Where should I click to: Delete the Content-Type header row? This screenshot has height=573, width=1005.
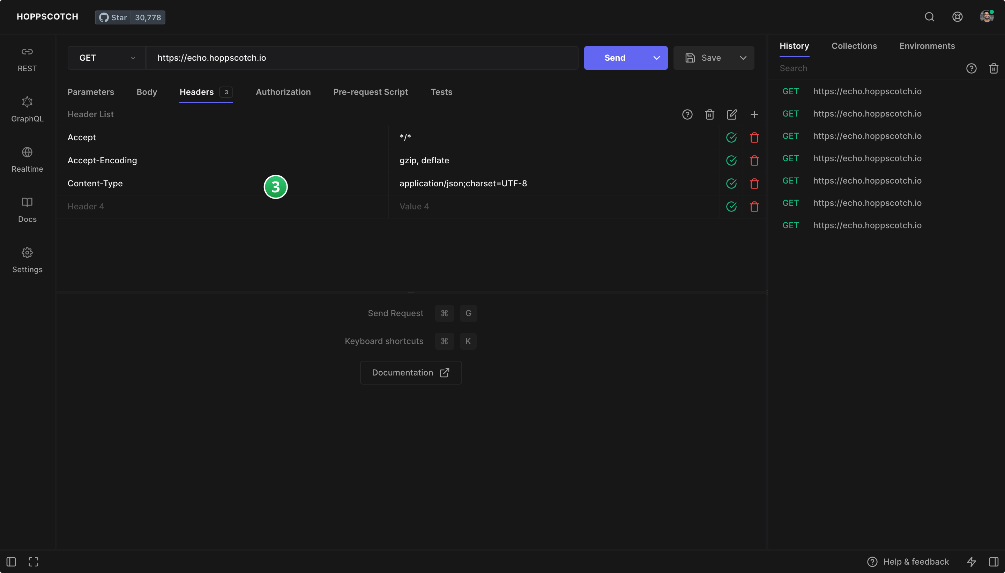click(754, 184)
